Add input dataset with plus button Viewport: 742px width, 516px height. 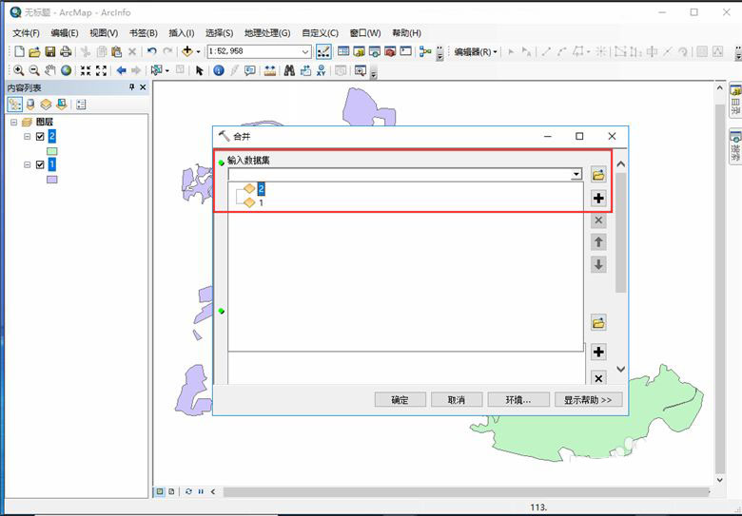[598, 198]
